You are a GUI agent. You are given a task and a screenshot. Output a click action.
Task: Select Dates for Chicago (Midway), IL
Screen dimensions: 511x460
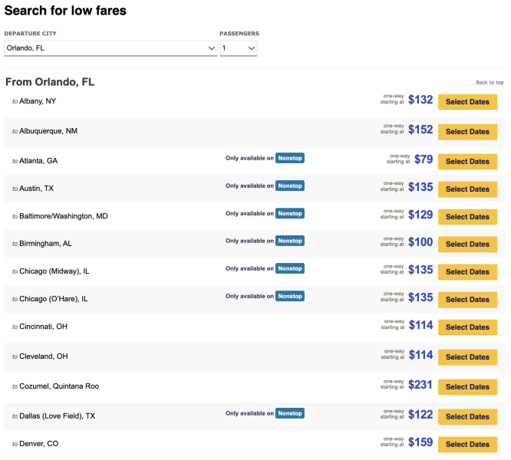pos(467,272)
